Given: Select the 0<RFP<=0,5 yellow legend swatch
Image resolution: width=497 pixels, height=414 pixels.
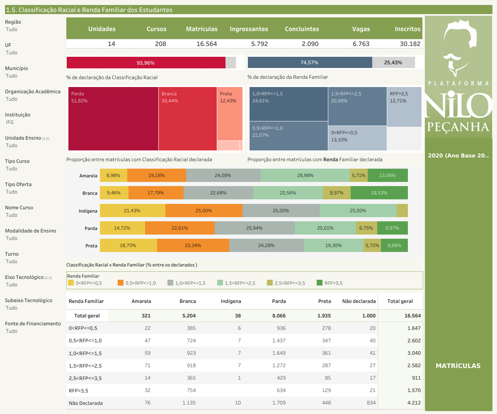Looking at the screenshot, I should (x=71, y=283).
